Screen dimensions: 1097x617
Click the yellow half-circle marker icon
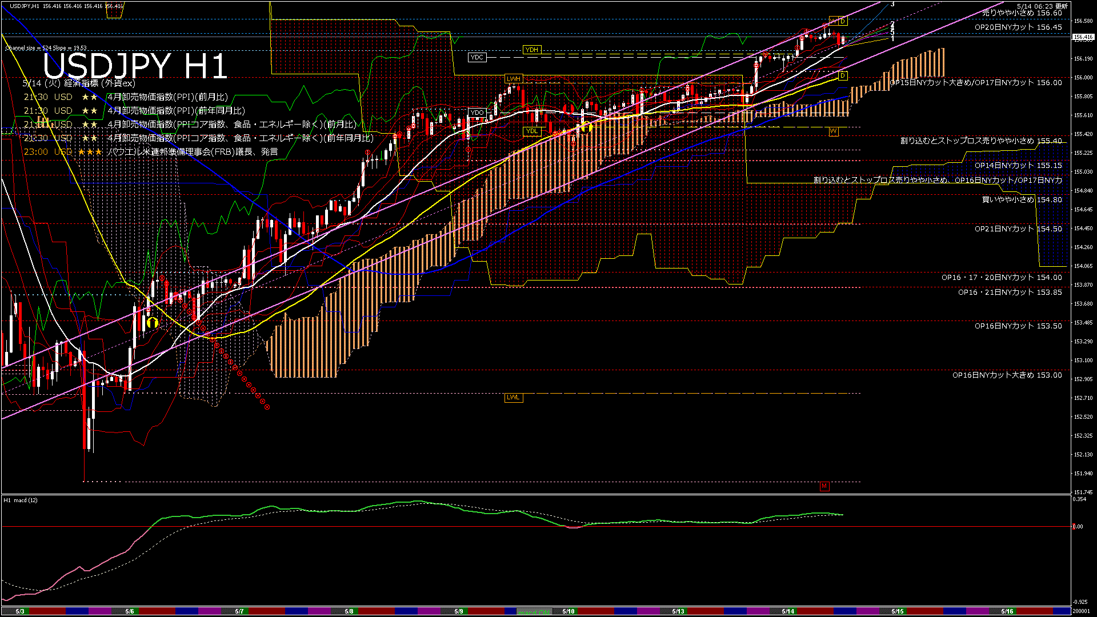152,323
